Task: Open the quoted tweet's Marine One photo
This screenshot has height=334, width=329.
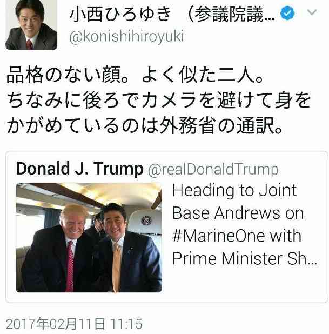Action: coord(89,237)
